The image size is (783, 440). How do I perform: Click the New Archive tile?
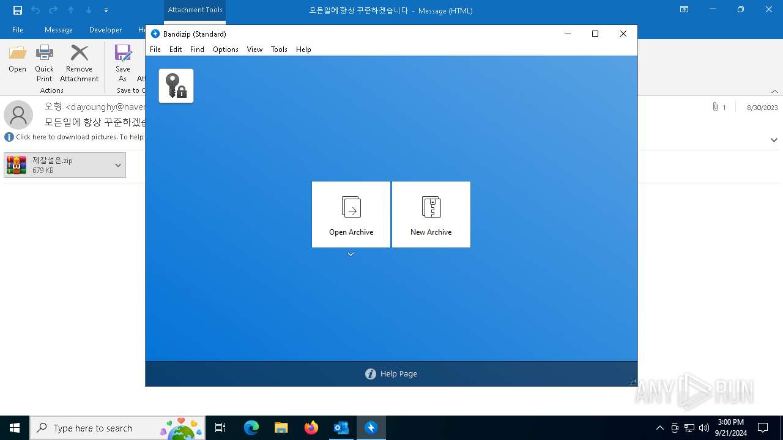tap(431, 215)
